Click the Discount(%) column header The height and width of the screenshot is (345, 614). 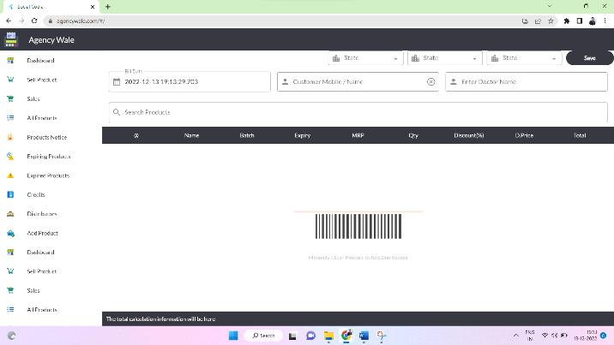[469, 135]
